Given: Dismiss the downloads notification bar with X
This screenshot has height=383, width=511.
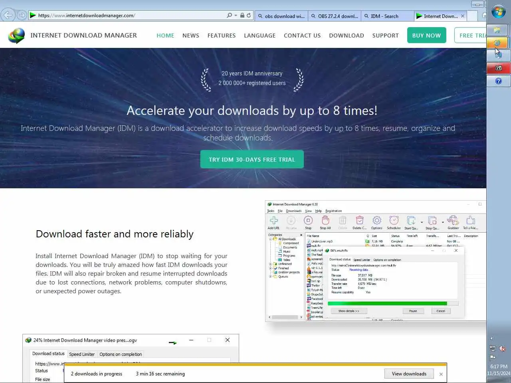Looking at the screenshot, I should (441, 374).
